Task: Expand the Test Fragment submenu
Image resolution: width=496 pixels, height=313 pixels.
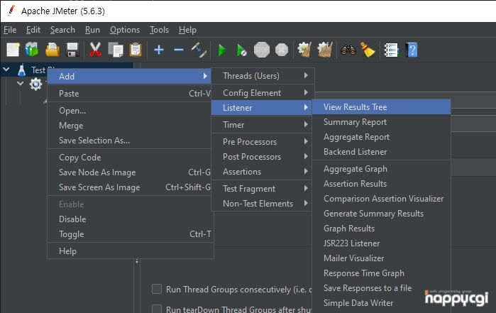Action: click(x=262, y=189)
